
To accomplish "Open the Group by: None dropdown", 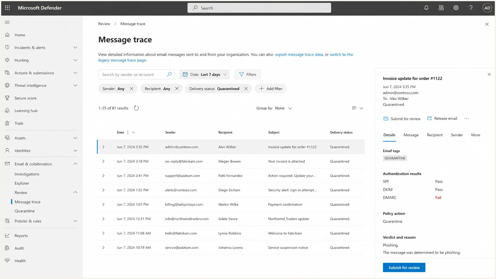I will click(274, 108).
